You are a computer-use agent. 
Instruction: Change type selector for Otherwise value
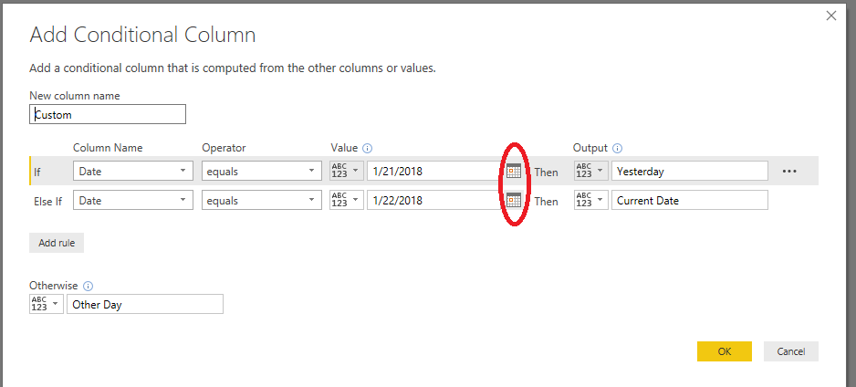click(47, 304)
